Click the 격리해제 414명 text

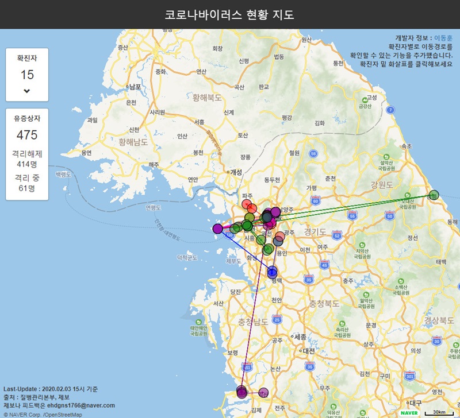tap(27, 159)
